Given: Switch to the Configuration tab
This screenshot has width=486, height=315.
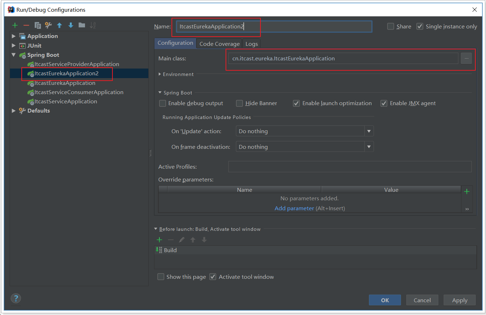Looking at the screenshot, I should tap(175, 43).
